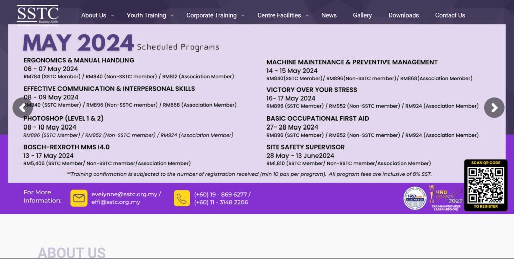514x259 pixels.
Task: Click the Site Safety Supervisor program heading
Action: pos(305,147)
